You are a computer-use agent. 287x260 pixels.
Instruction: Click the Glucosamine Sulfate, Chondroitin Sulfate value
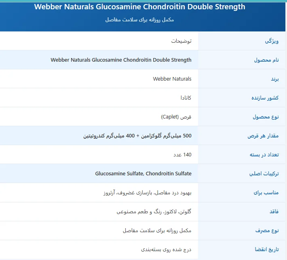[x=143, y=174]
